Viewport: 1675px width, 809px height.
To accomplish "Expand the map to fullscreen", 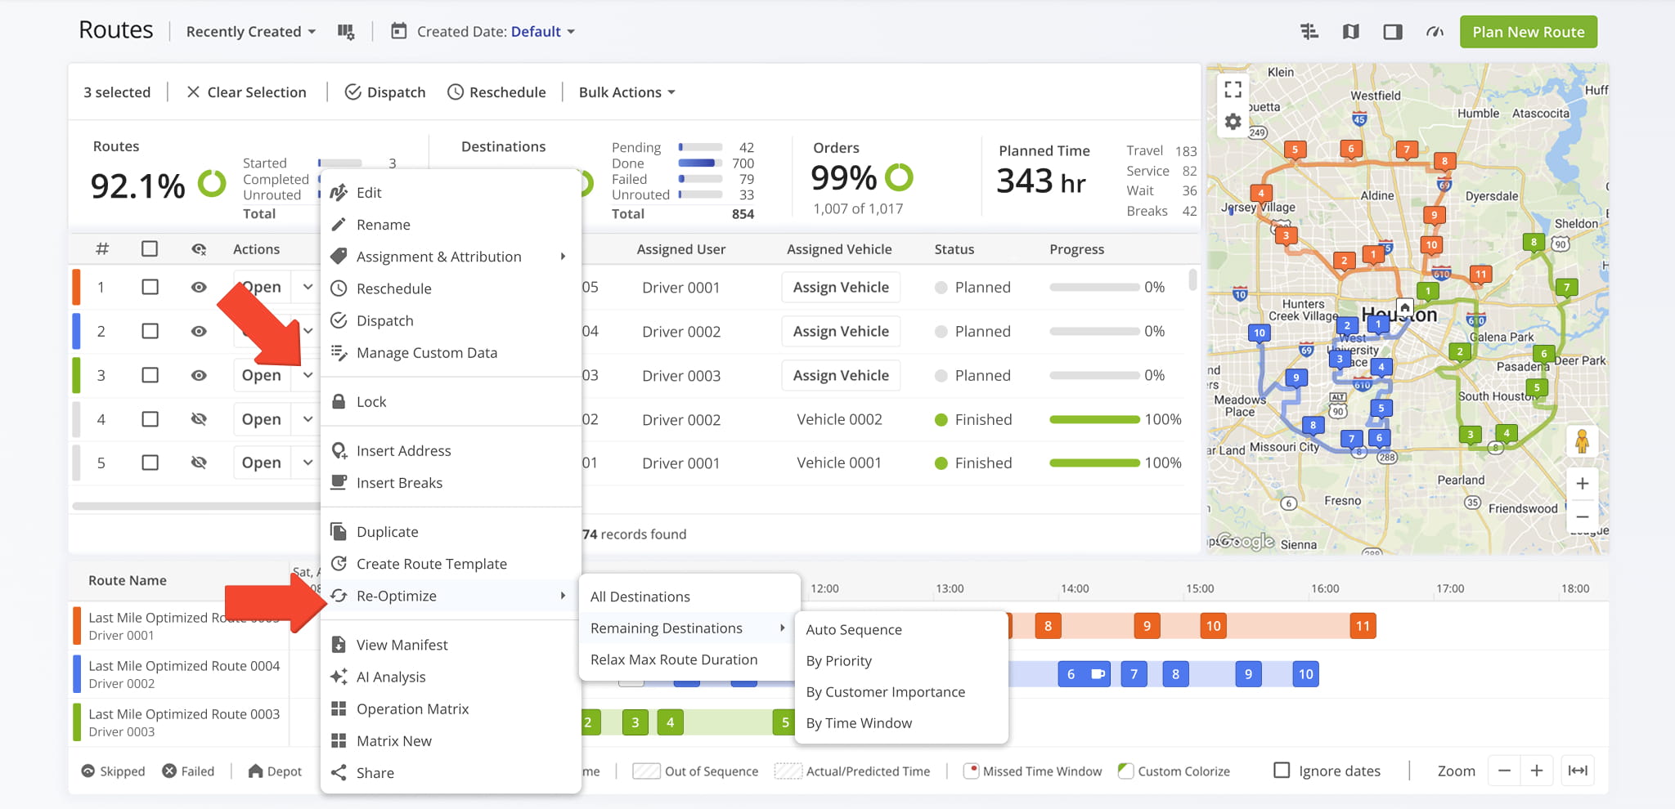I will click(x=1233, y=89).
